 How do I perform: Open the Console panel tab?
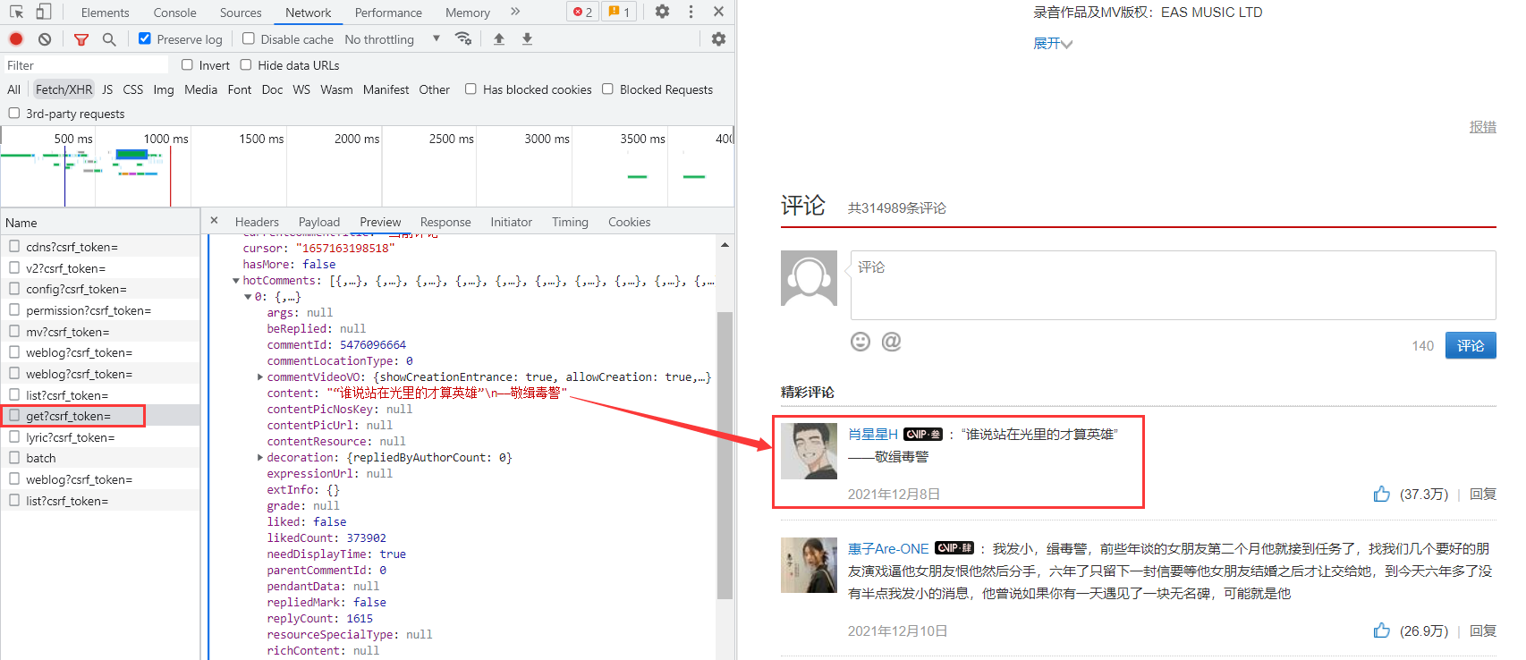pos(174,13)
